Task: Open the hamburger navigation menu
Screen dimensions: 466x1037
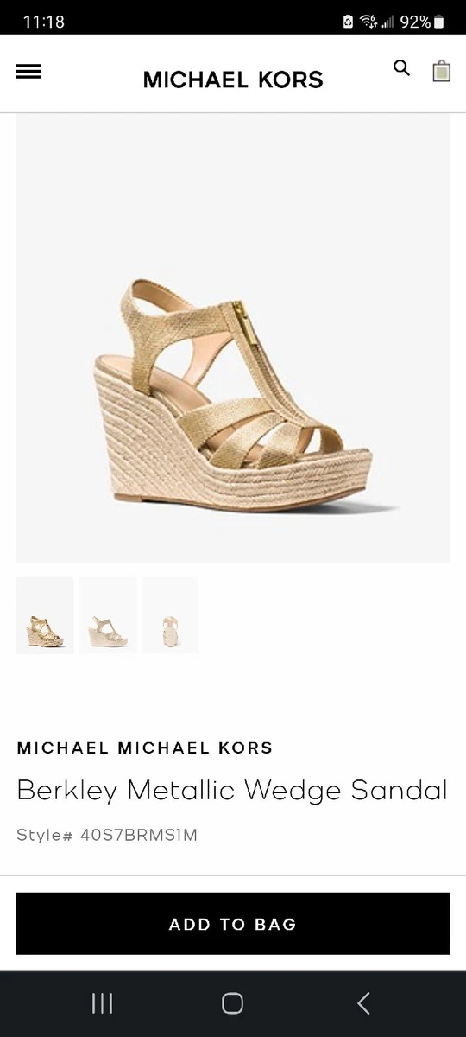Action: pyautogui.click(x=28, y=72)
